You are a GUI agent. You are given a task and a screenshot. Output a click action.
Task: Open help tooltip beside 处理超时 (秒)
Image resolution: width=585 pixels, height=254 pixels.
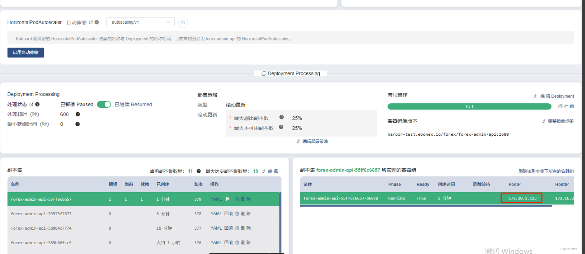[x=78, y=114]
